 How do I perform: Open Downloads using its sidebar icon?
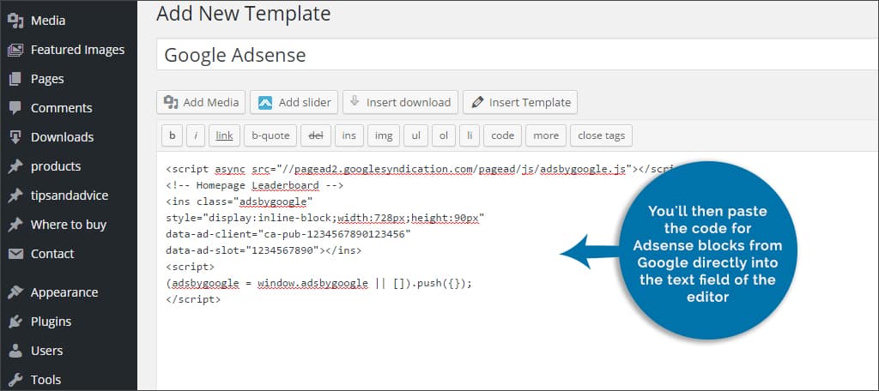(x=15, y=137)
